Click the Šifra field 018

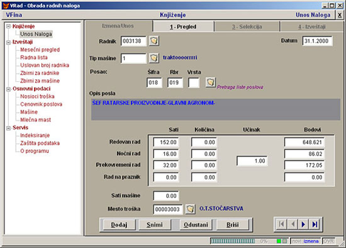click(154, 82)
